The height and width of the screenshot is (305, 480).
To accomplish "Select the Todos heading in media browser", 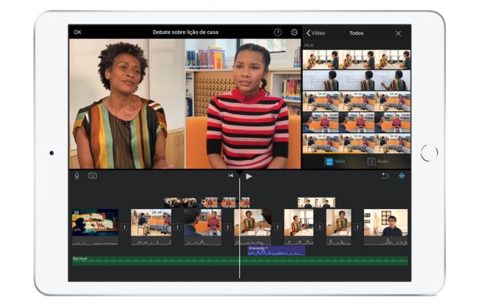I will 357,33.
